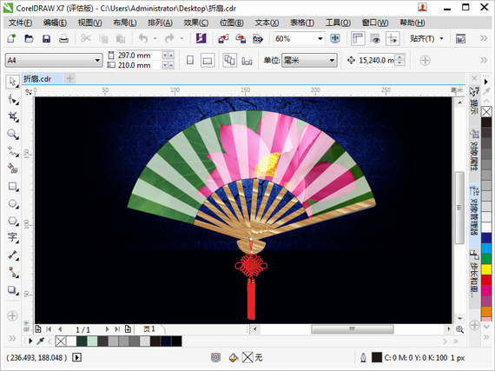The image size is (495, 371).
Task: Open a file with folder icon
Action: tap(29, 38)
